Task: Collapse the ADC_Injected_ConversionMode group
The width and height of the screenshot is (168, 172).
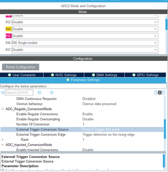Action: (x=3, y=145)
